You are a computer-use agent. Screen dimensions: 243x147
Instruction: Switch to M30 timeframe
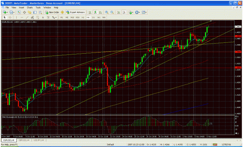[x=77, y=17]
